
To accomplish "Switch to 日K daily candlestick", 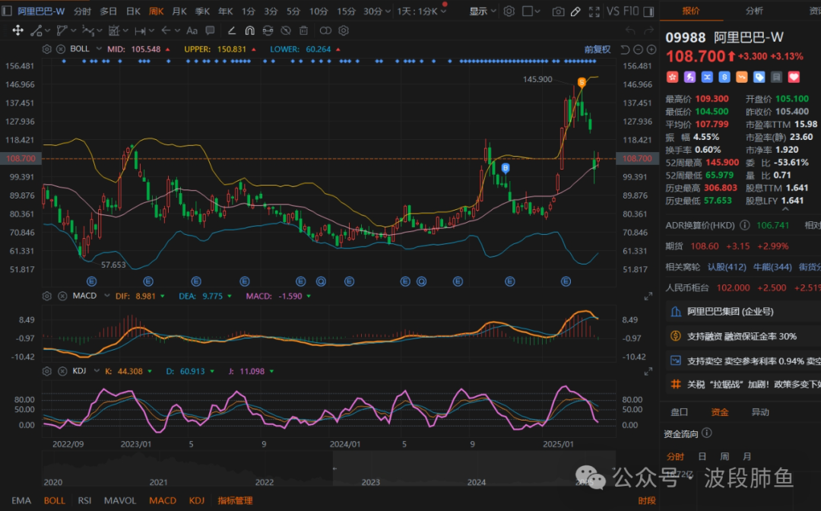I will [x=133, y=11].
